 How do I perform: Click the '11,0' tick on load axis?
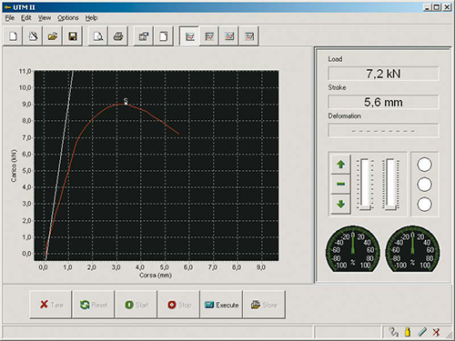(25, 71)
